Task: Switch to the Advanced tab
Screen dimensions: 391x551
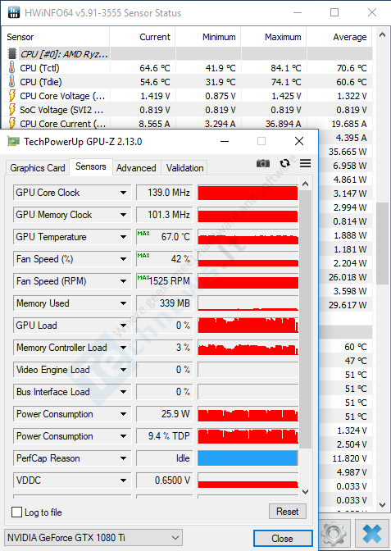Action: (x=136, y=168)
